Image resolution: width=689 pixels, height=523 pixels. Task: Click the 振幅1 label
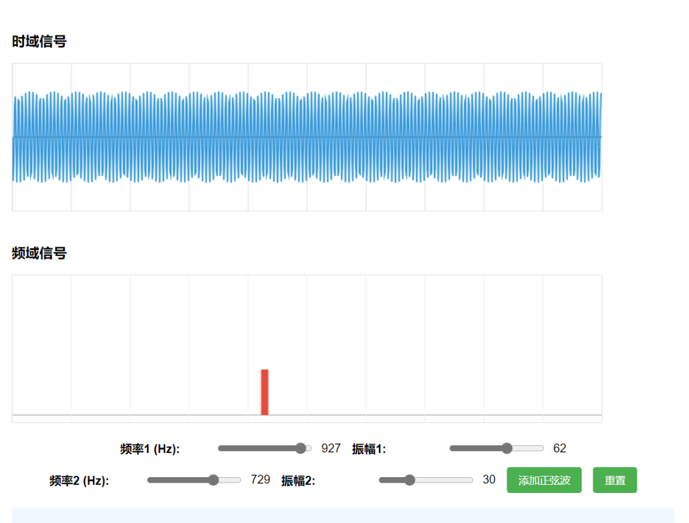click(x=369, y=449)
